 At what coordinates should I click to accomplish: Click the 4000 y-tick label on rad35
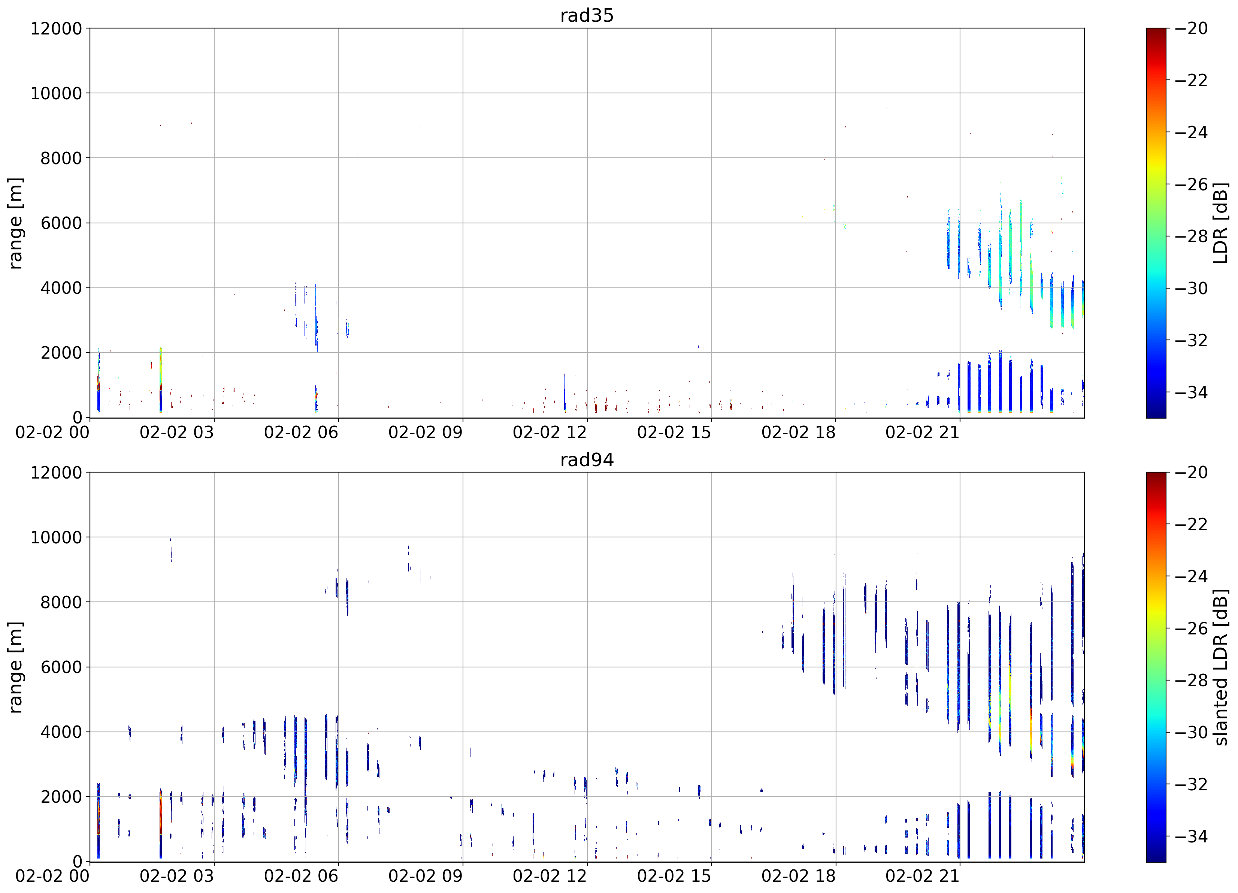click(x=62, y=288)
